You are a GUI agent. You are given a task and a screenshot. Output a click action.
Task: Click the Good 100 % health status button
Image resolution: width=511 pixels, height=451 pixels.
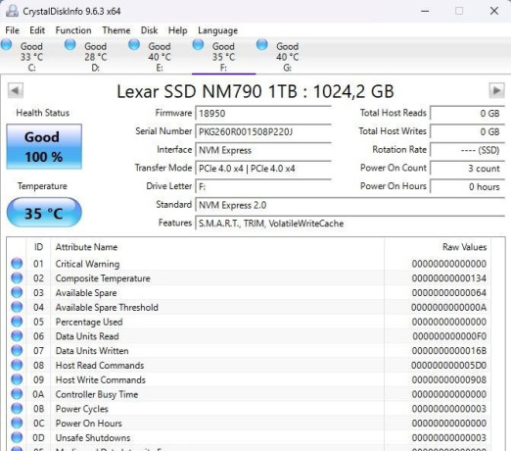[44, 146]
